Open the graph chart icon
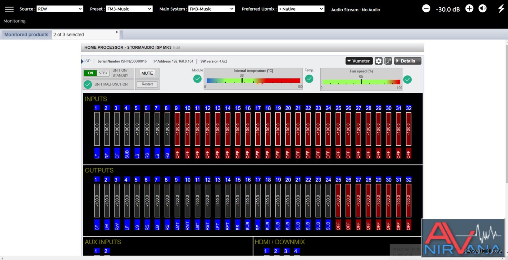508x260 pixels. click(x=388, y=61)
